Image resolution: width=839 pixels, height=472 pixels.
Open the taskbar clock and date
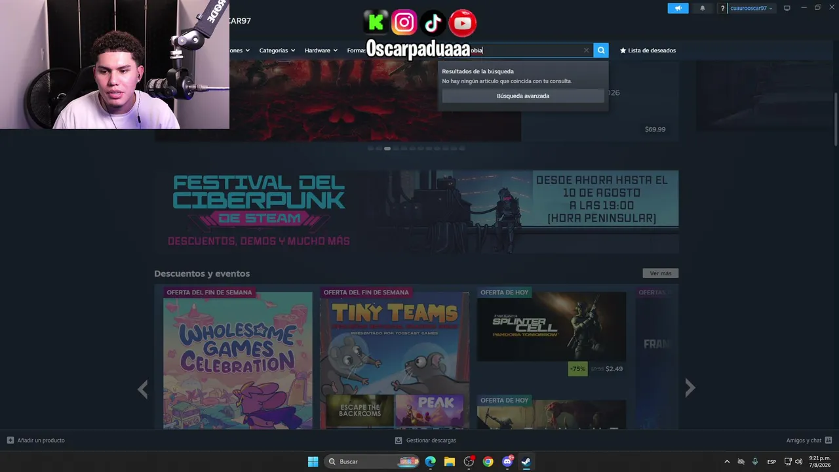pyautogui.click(x=819, y=462)
